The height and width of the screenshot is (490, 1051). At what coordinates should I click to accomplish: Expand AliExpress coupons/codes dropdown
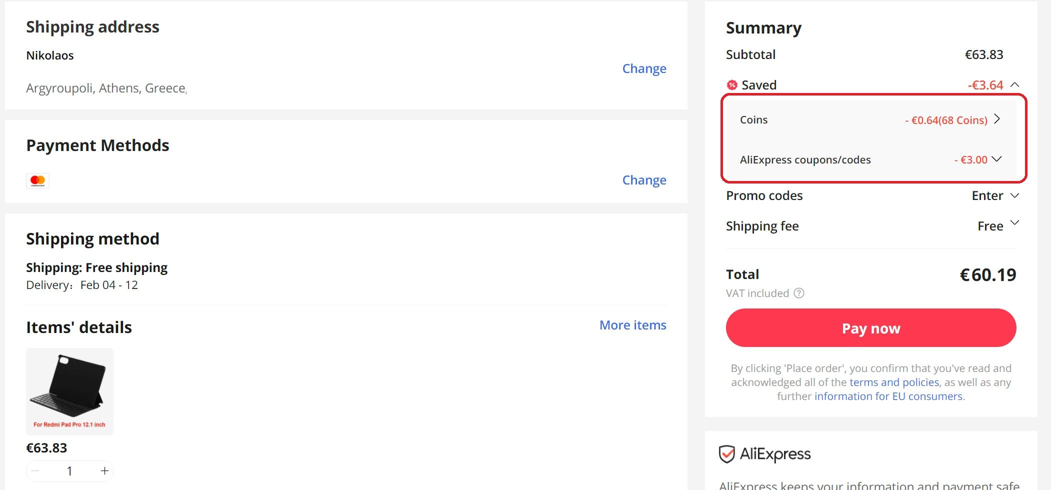(x=996, y=159)
